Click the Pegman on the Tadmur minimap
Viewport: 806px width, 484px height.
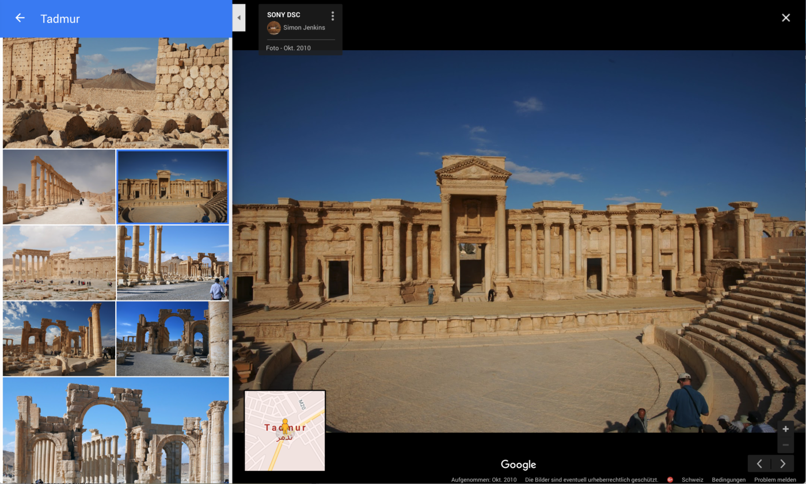point(284,426)
